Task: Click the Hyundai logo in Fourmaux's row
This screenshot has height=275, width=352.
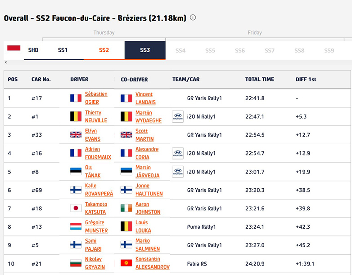Action: (178, 154)
